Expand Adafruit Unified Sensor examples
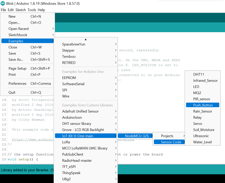The width and height of the screenshot is (225, 183). click(86, 111)
